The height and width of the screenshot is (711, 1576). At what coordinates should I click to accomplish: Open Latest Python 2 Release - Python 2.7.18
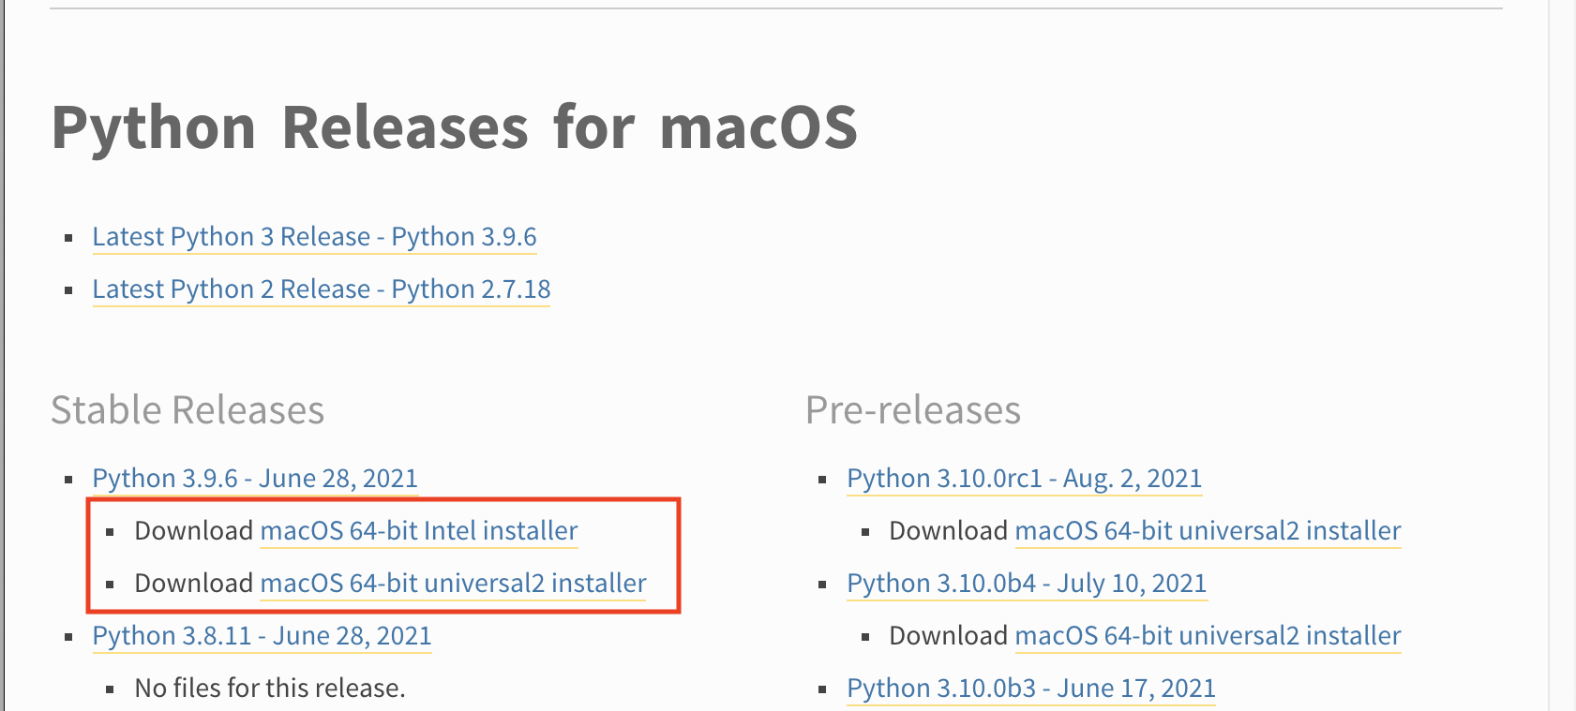(x=321, y=289)
